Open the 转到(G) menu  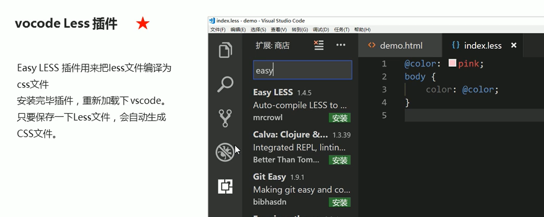point(300,30)
